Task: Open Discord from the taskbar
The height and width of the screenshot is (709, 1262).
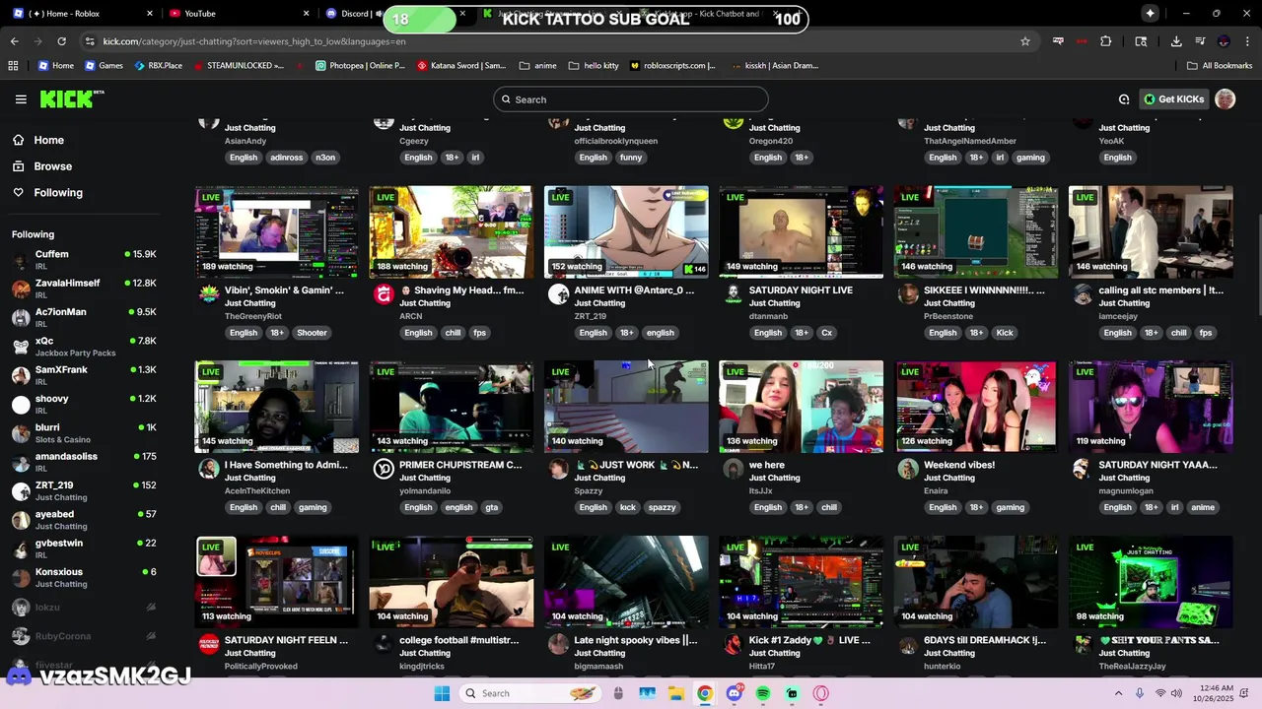Action: (734, 693)
